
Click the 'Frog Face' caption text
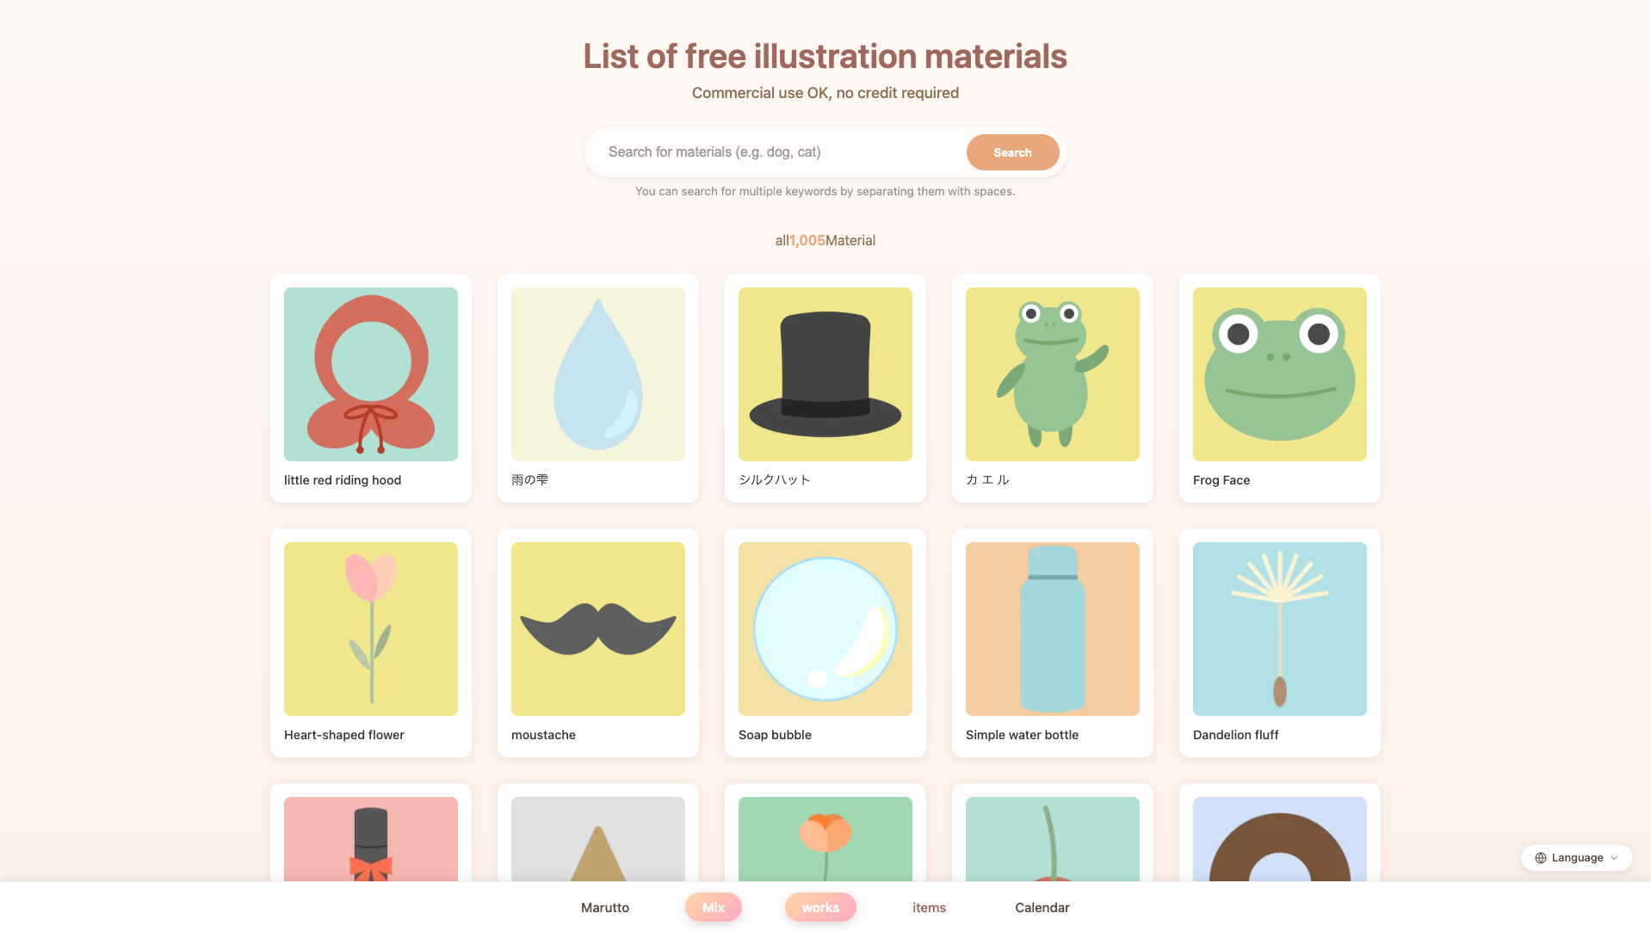(x=1221, y=480)
